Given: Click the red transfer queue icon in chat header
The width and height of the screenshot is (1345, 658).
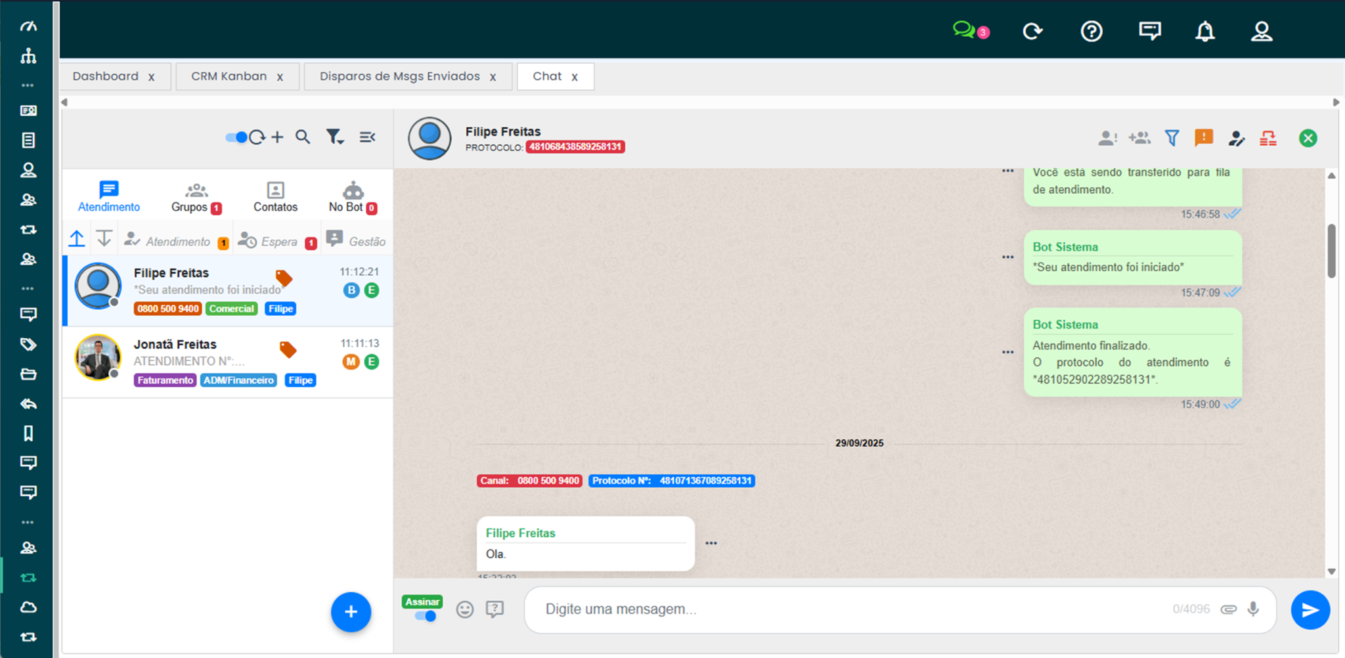Looking at the screenshot, I should 1268,138.
